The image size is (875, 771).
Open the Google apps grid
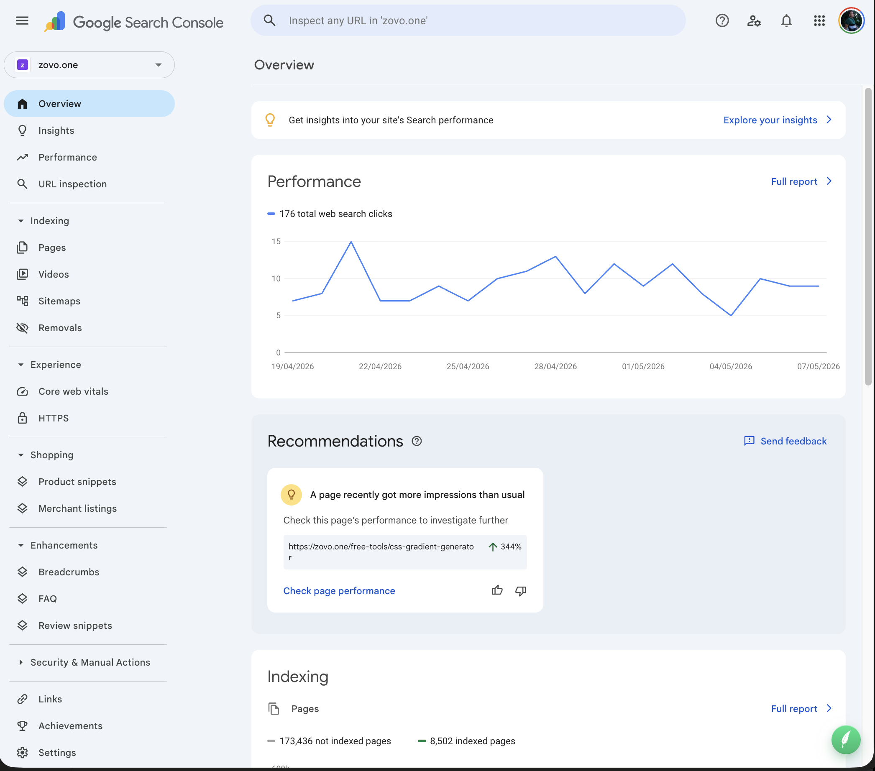point(819,20)
